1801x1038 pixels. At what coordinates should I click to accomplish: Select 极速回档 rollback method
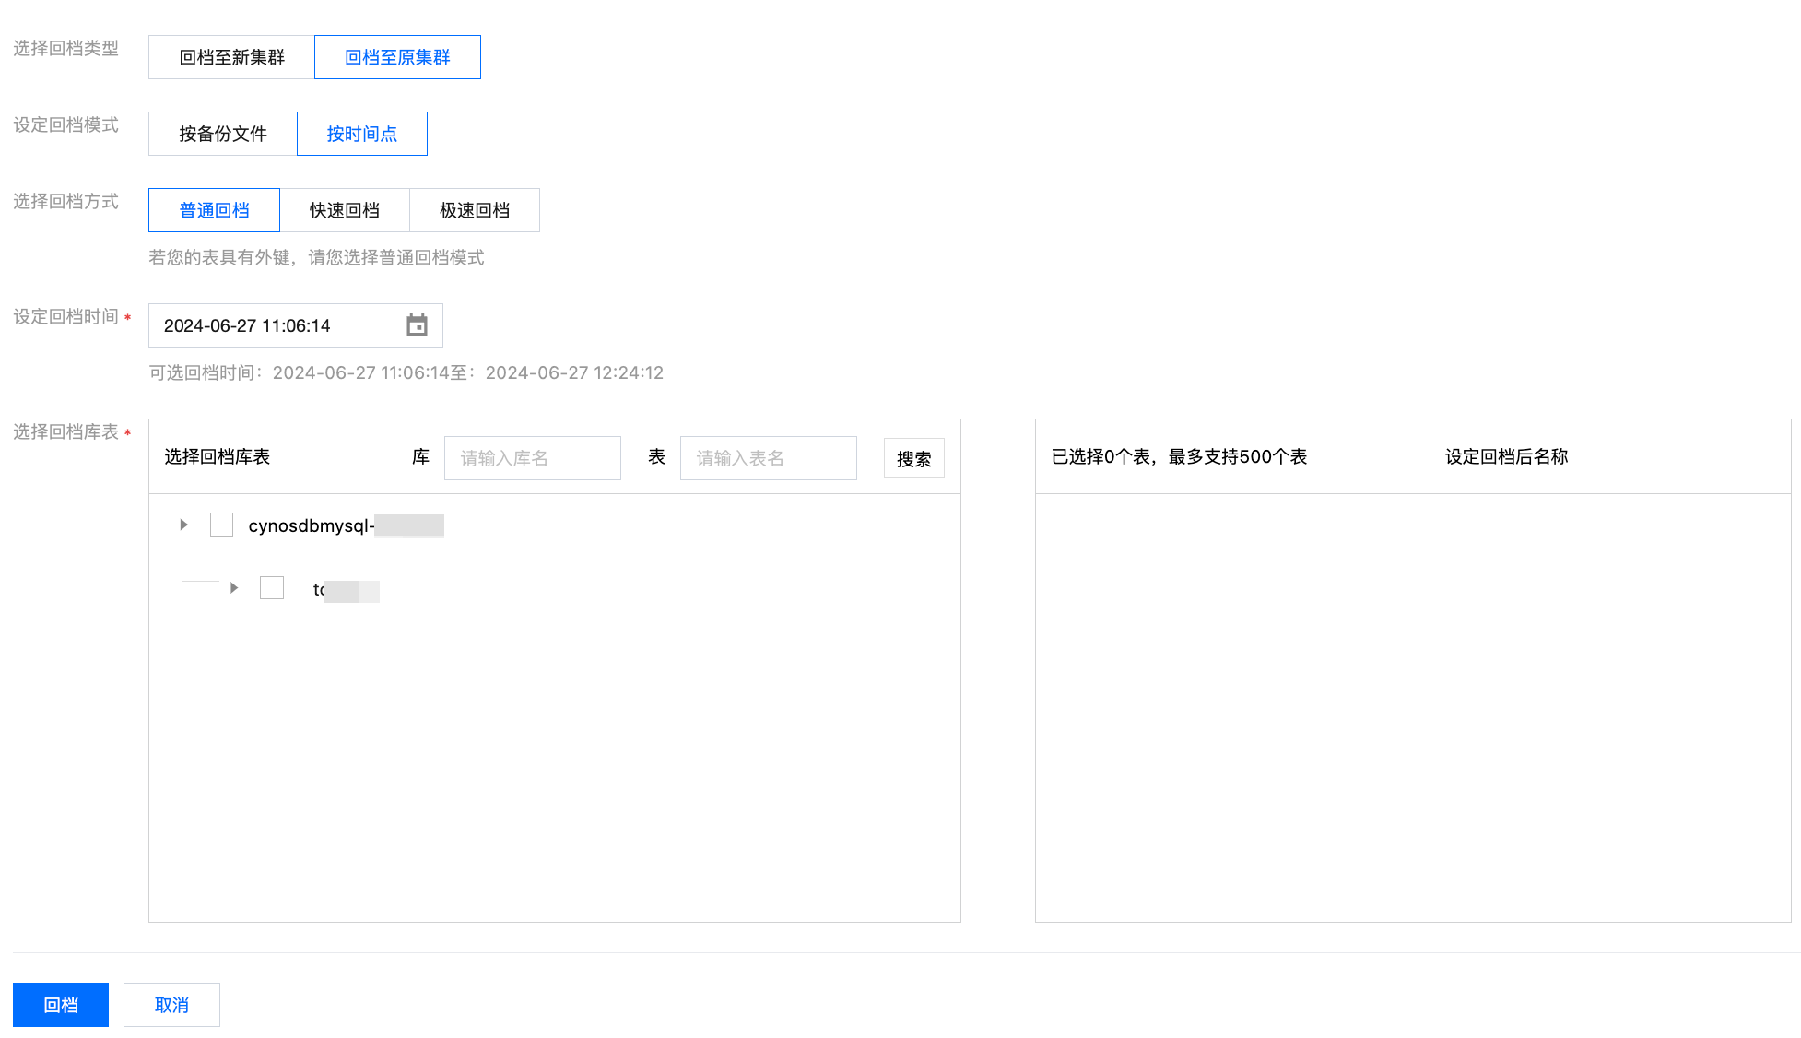pos(475,210)
